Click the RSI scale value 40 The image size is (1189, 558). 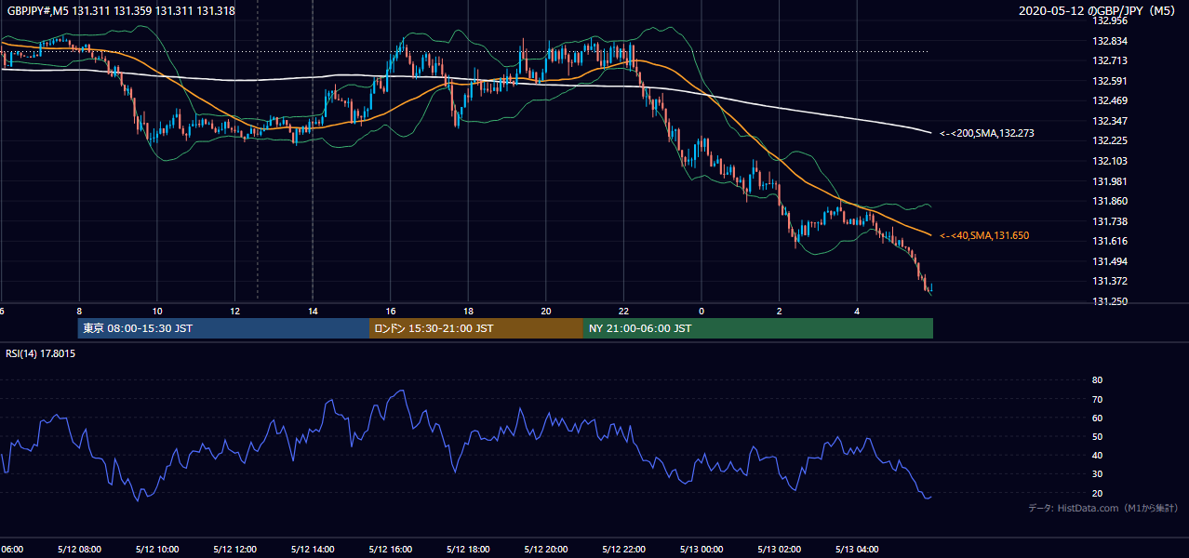click(x=1098, y=455)
